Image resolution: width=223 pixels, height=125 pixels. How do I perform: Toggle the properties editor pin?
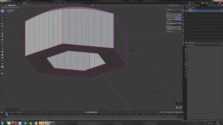[x=222, y=43]
